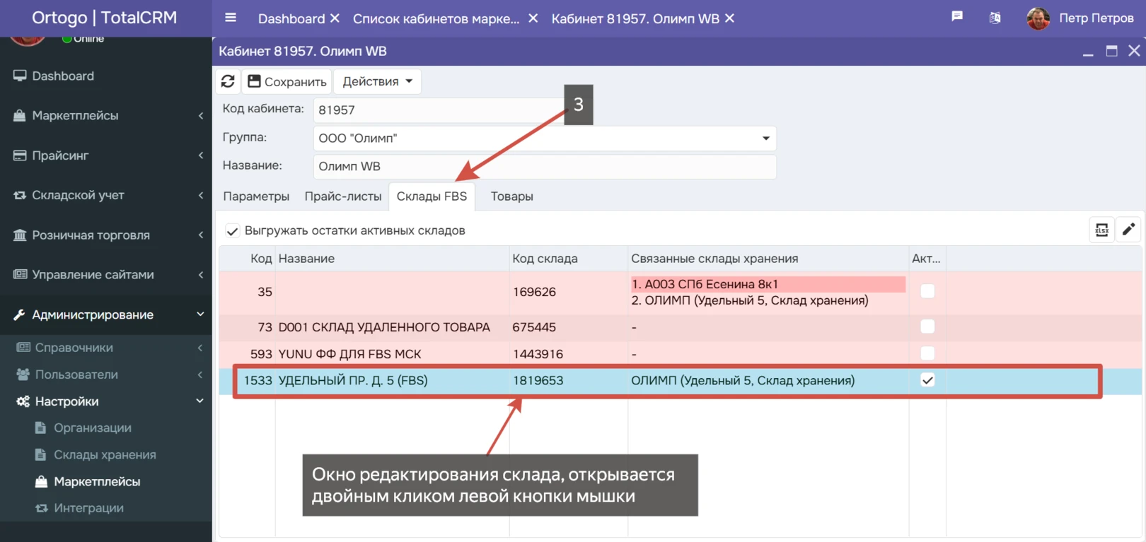Maximize the Кабинет 81957 window
This screenshot has height=542, width=1146.
click(1111, 51)
